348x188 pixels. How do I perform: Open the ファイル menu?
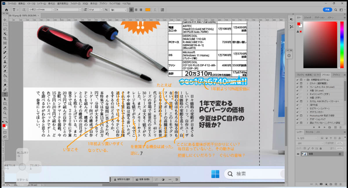click(x=12, y=3)
